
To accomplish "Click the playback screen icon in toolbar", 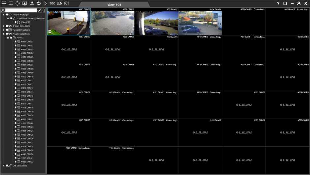I will pos(25,3).
